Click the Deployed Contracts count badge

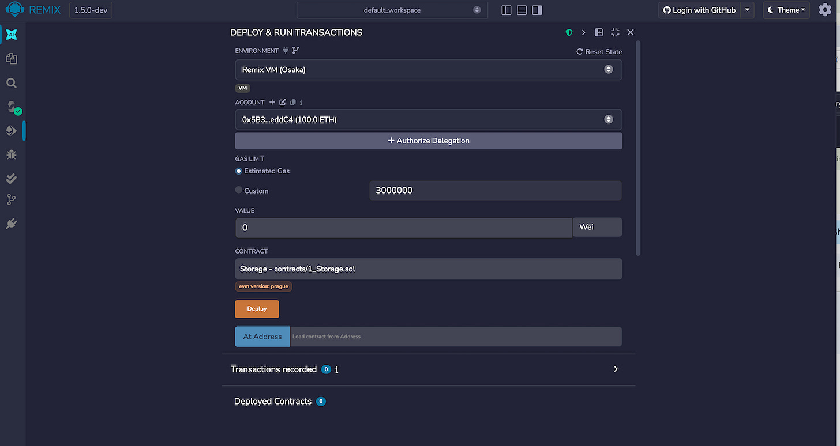pyautogui.click(x=321, y=402)
